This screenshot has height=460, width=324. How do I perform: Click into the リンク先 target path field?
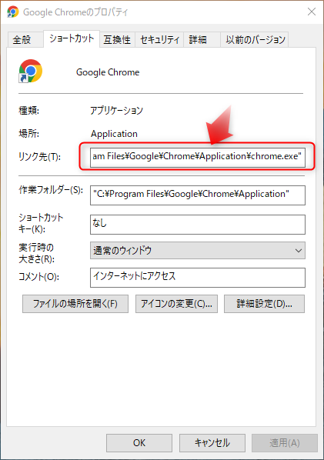198,158
